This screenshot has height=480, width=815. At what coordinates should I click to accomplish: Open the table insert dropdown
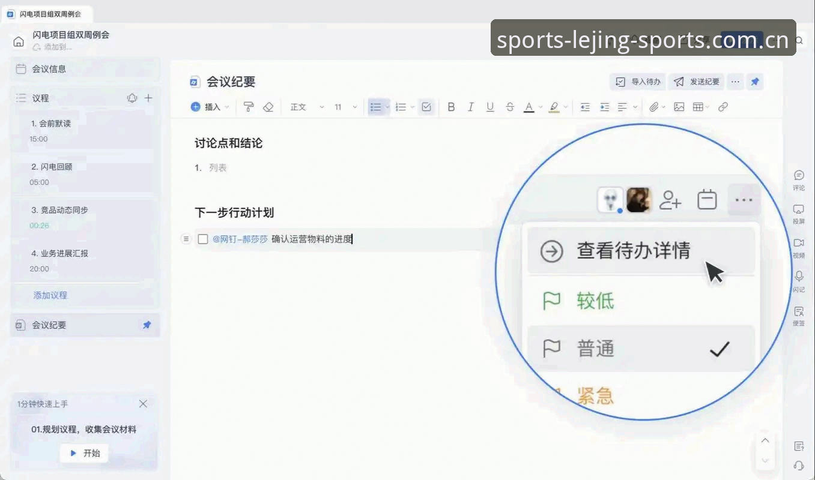701,107
